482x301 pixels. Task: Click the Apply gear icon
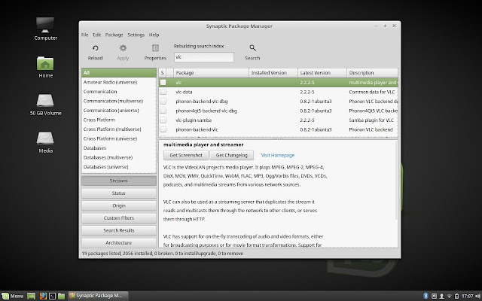[x=123, y=48]
